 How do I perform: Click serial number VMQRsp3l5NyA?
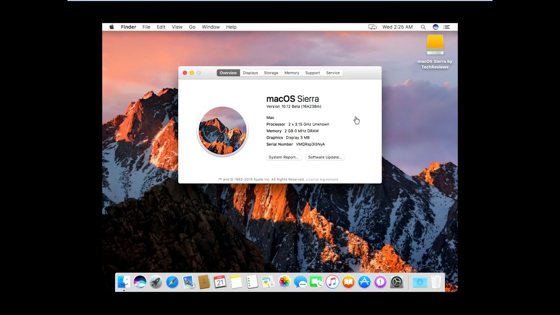pyautogui.click(x=310, y=144)
